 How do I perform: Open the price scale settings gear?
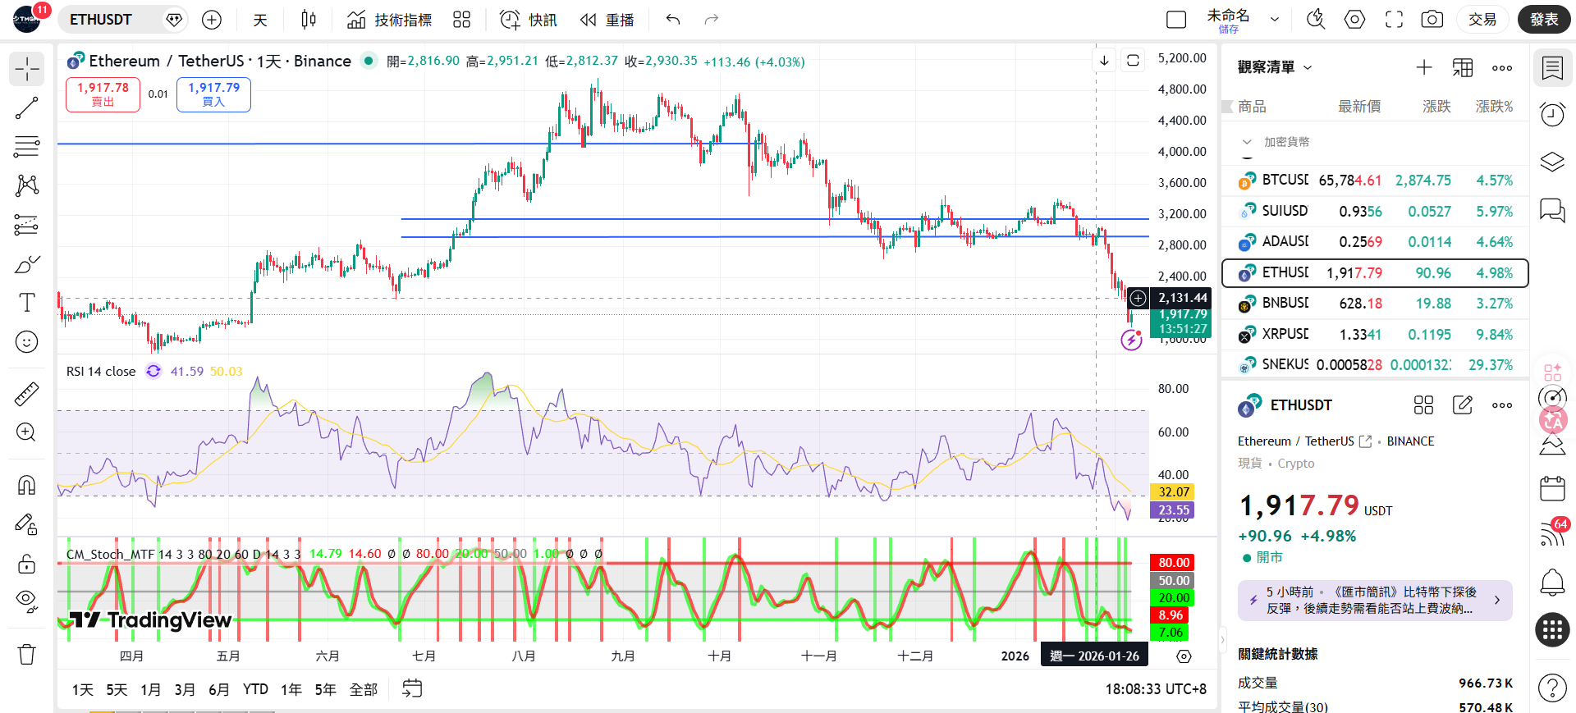1184,656
